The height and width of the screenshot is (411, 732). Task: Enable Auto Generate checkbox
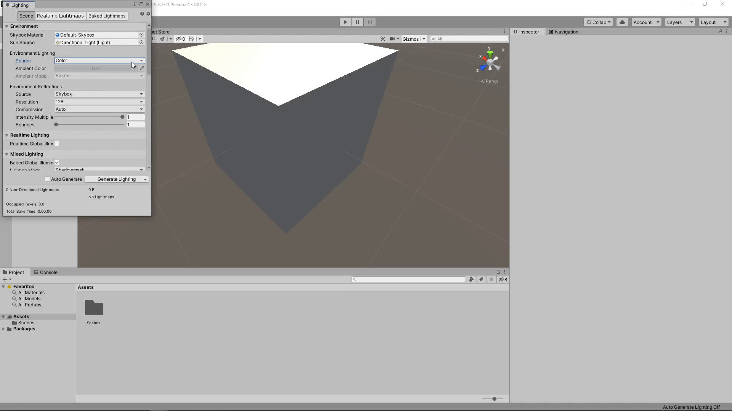coord(47,179)
